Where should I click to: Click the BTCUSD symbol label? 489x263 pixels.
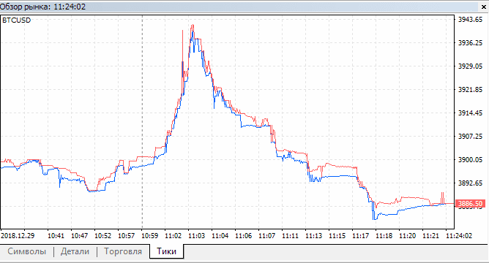tap(17, 20)
